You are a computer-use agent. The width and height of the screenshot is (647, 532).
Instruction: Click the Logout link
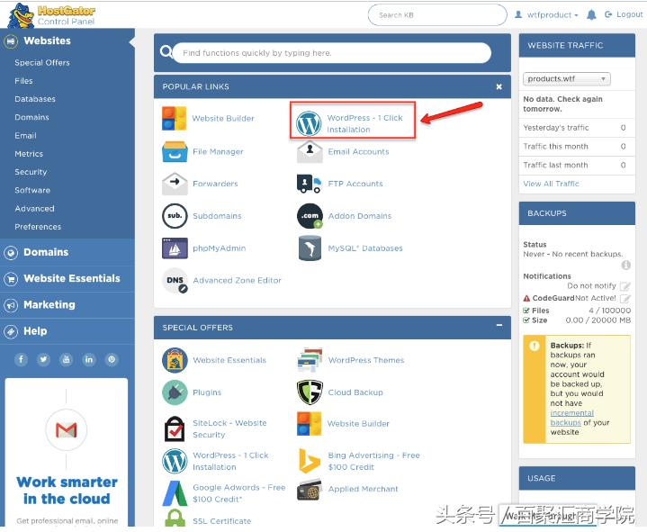tap(623, 15)
